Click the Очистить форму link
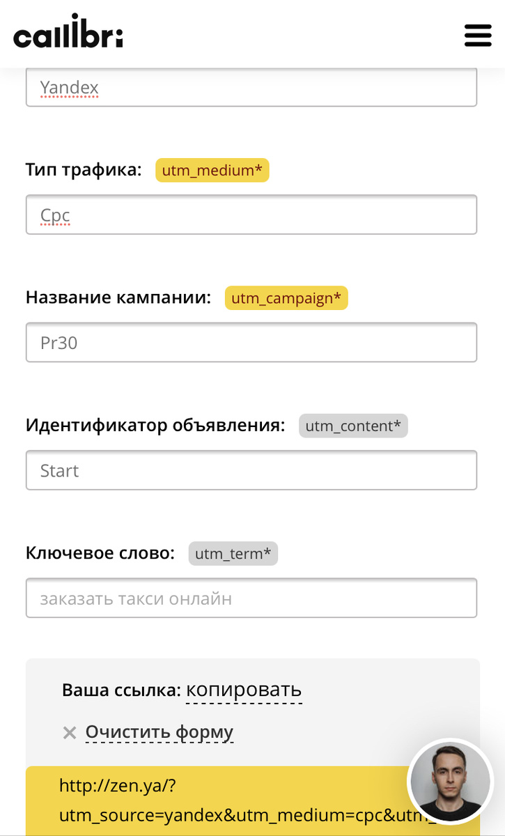Viewport: 505px width, 836px height. (159, 732)
